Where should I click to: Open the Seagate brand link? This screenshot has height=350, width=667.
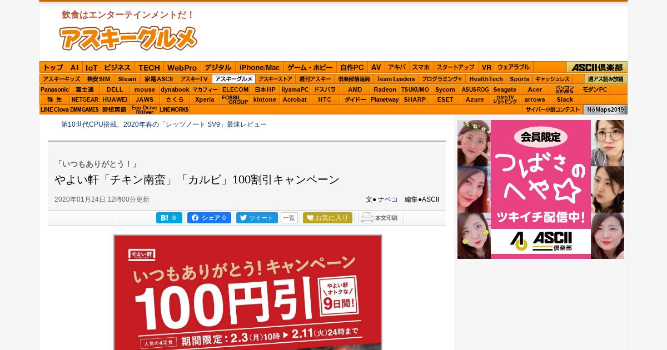(505, 89)
